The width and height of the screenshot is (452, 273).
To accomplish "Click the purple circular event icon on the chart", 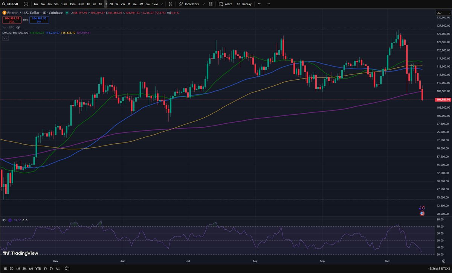I will (422, 208).
